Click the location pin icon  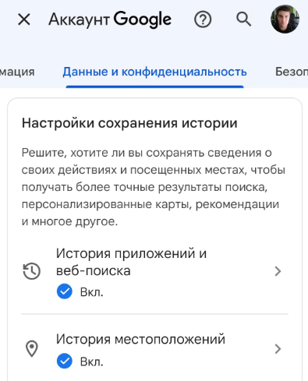32,348
